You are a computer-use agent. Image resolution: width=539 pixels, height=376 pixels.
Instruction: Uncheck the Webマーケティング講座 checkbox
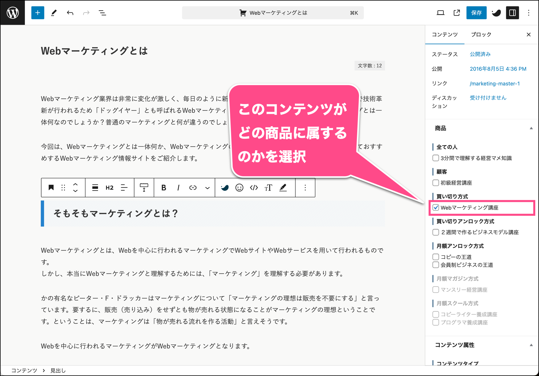436,208
